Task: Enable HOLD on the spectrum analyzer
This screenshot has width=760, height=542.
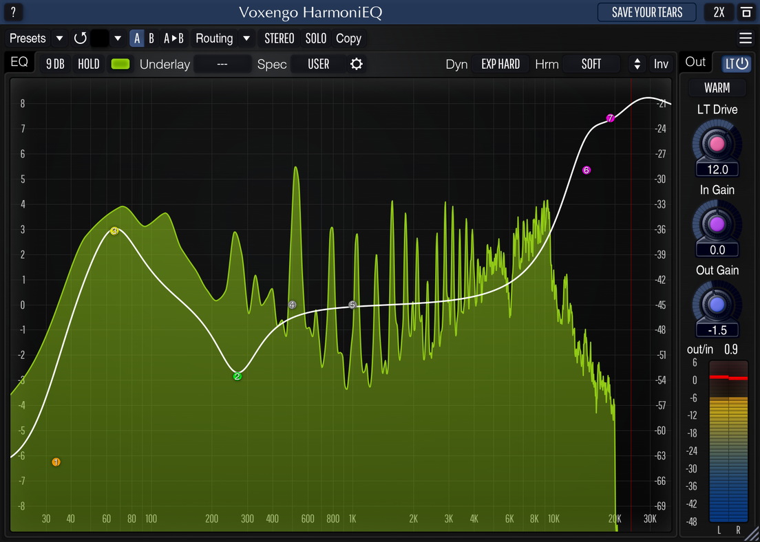Action: (88, 63)
